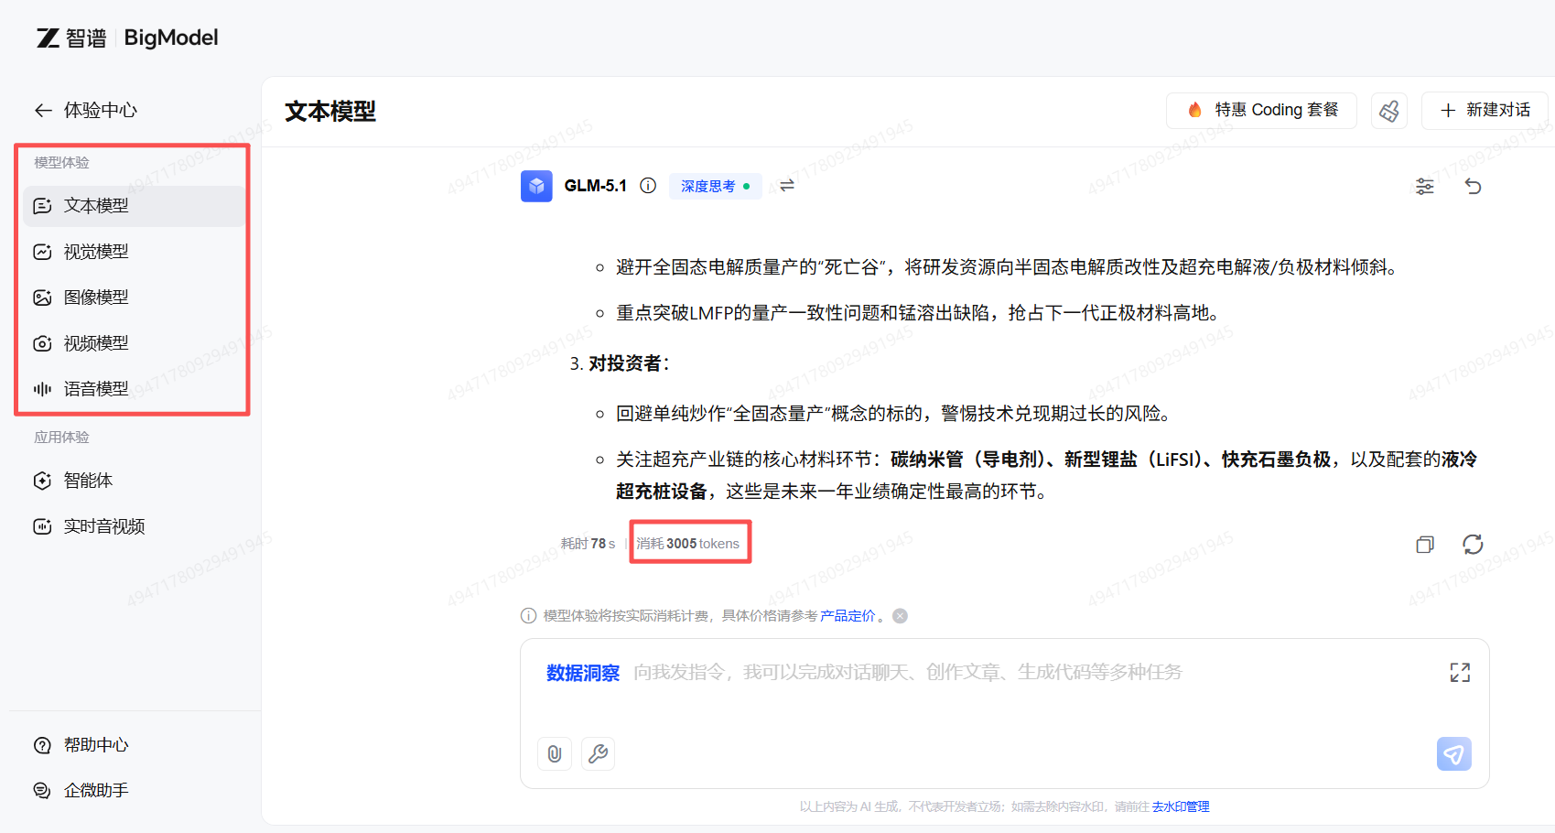Image resolution: width=1555 pixels, height=833 pixels.
Task: Click the clear-conversation broom icon
Action: pos(1389,111)
